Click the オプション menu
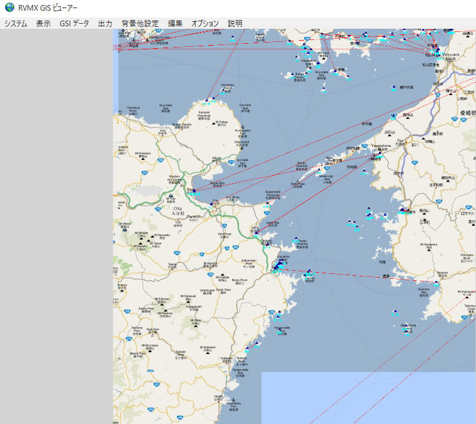The height and width of the screenshot is (424, 476). pyautogui.click(x=205, y=24)
